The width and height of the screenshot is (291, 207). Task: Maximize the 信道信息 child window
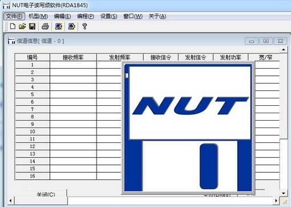point(266,41)
